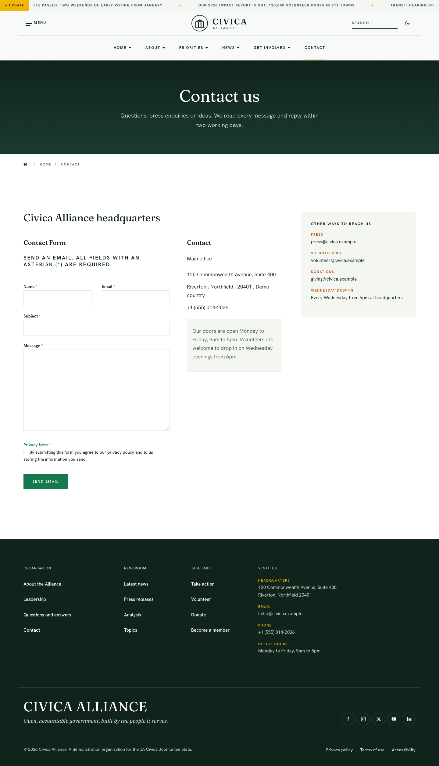The image size is (439, 766).
Task: Open Become a member footer link
Action: 210,630
